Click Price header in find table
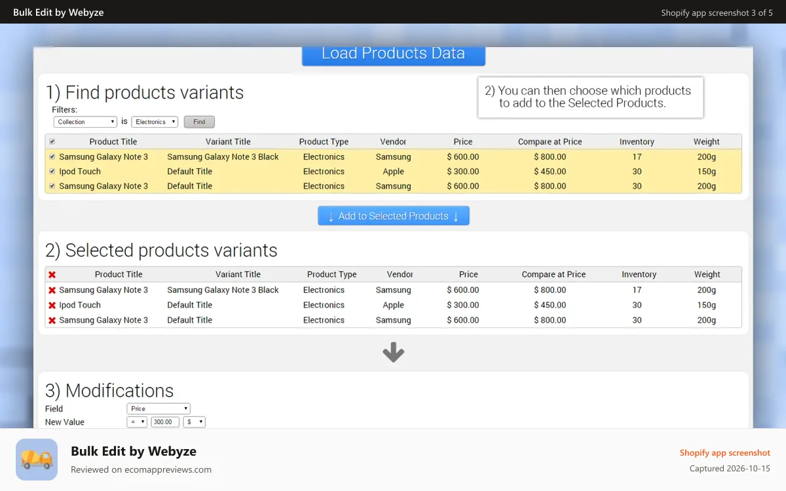The width and height of the screenshot is (786, 491). coord(463,141)
